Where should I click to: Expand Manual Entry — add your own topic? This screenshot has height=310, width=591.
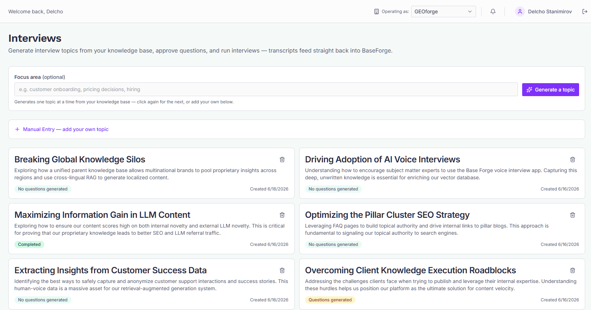(62, 129)
